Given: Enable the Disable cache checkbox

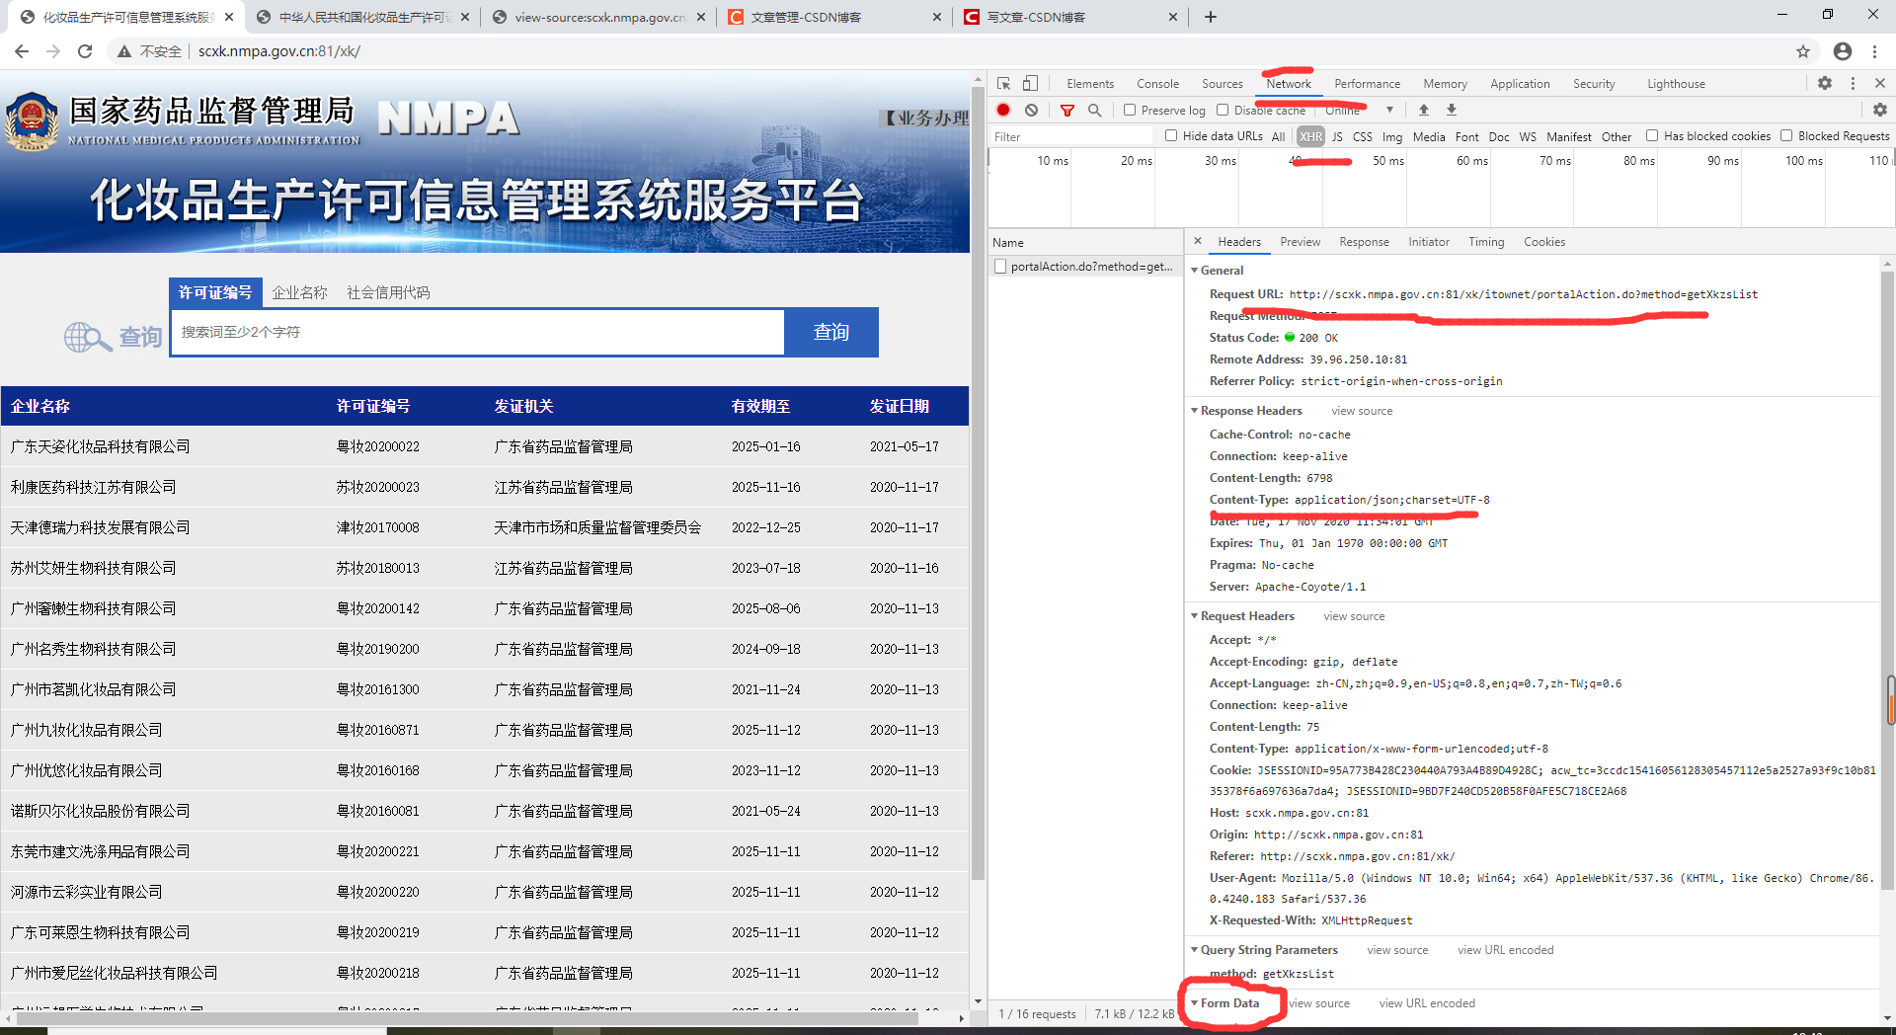Looking at the screenshot, I should (x=1223, y=110).
